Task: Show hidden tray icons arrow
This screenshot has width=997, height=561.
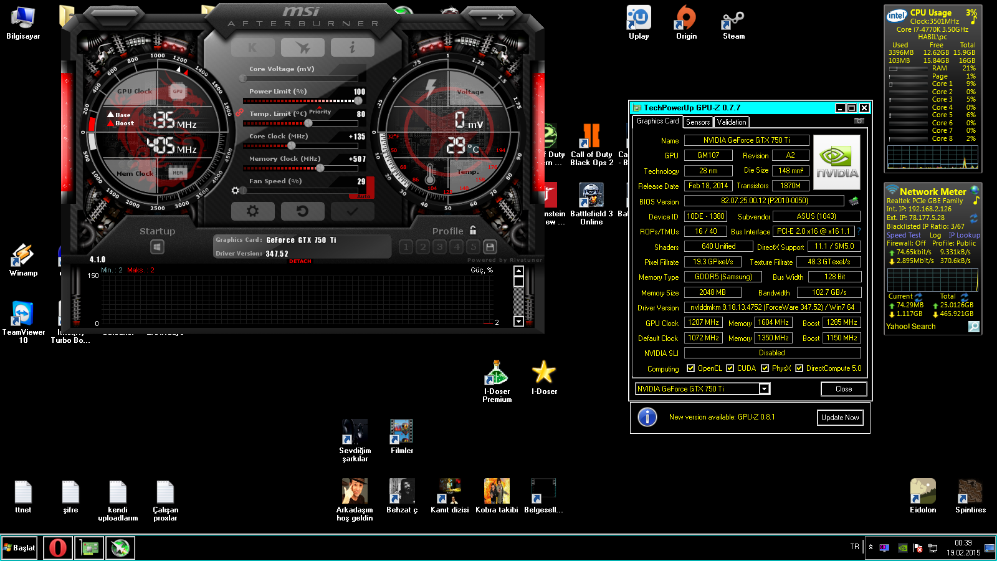Action: (871, 547)
